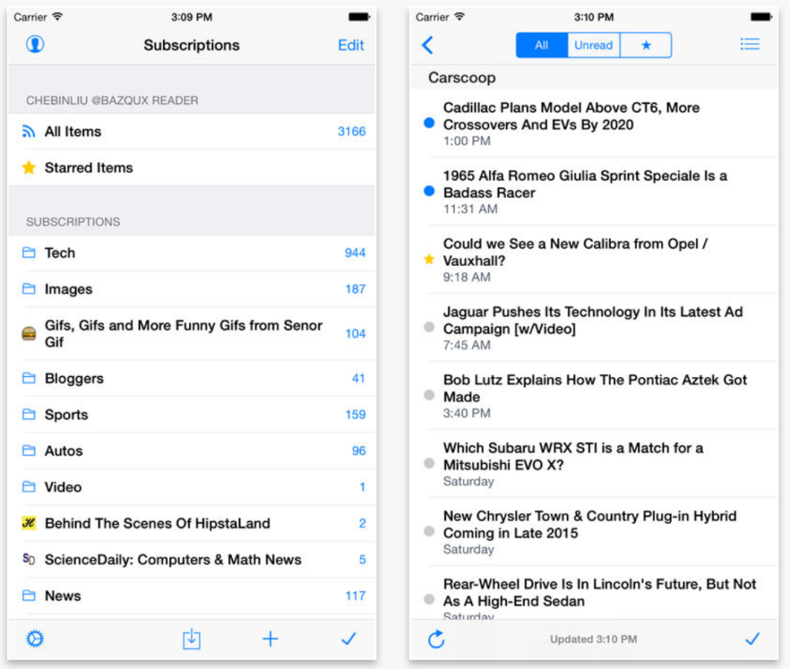
Task: Click the folder icon beside Sports
Action: point(29,414)
